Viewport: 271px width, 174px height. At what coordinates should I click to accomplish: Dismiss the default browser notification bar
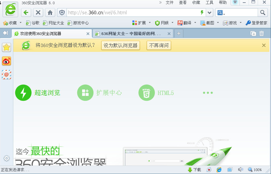(x=264, y=45)
